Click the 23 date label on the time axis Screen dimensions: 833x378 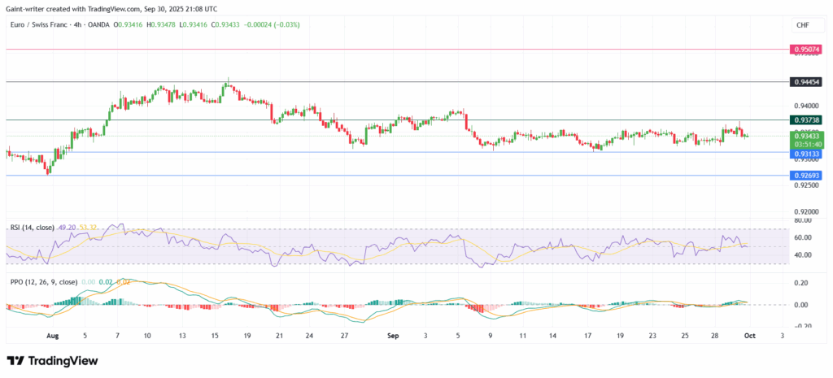[x=653, y=336]
